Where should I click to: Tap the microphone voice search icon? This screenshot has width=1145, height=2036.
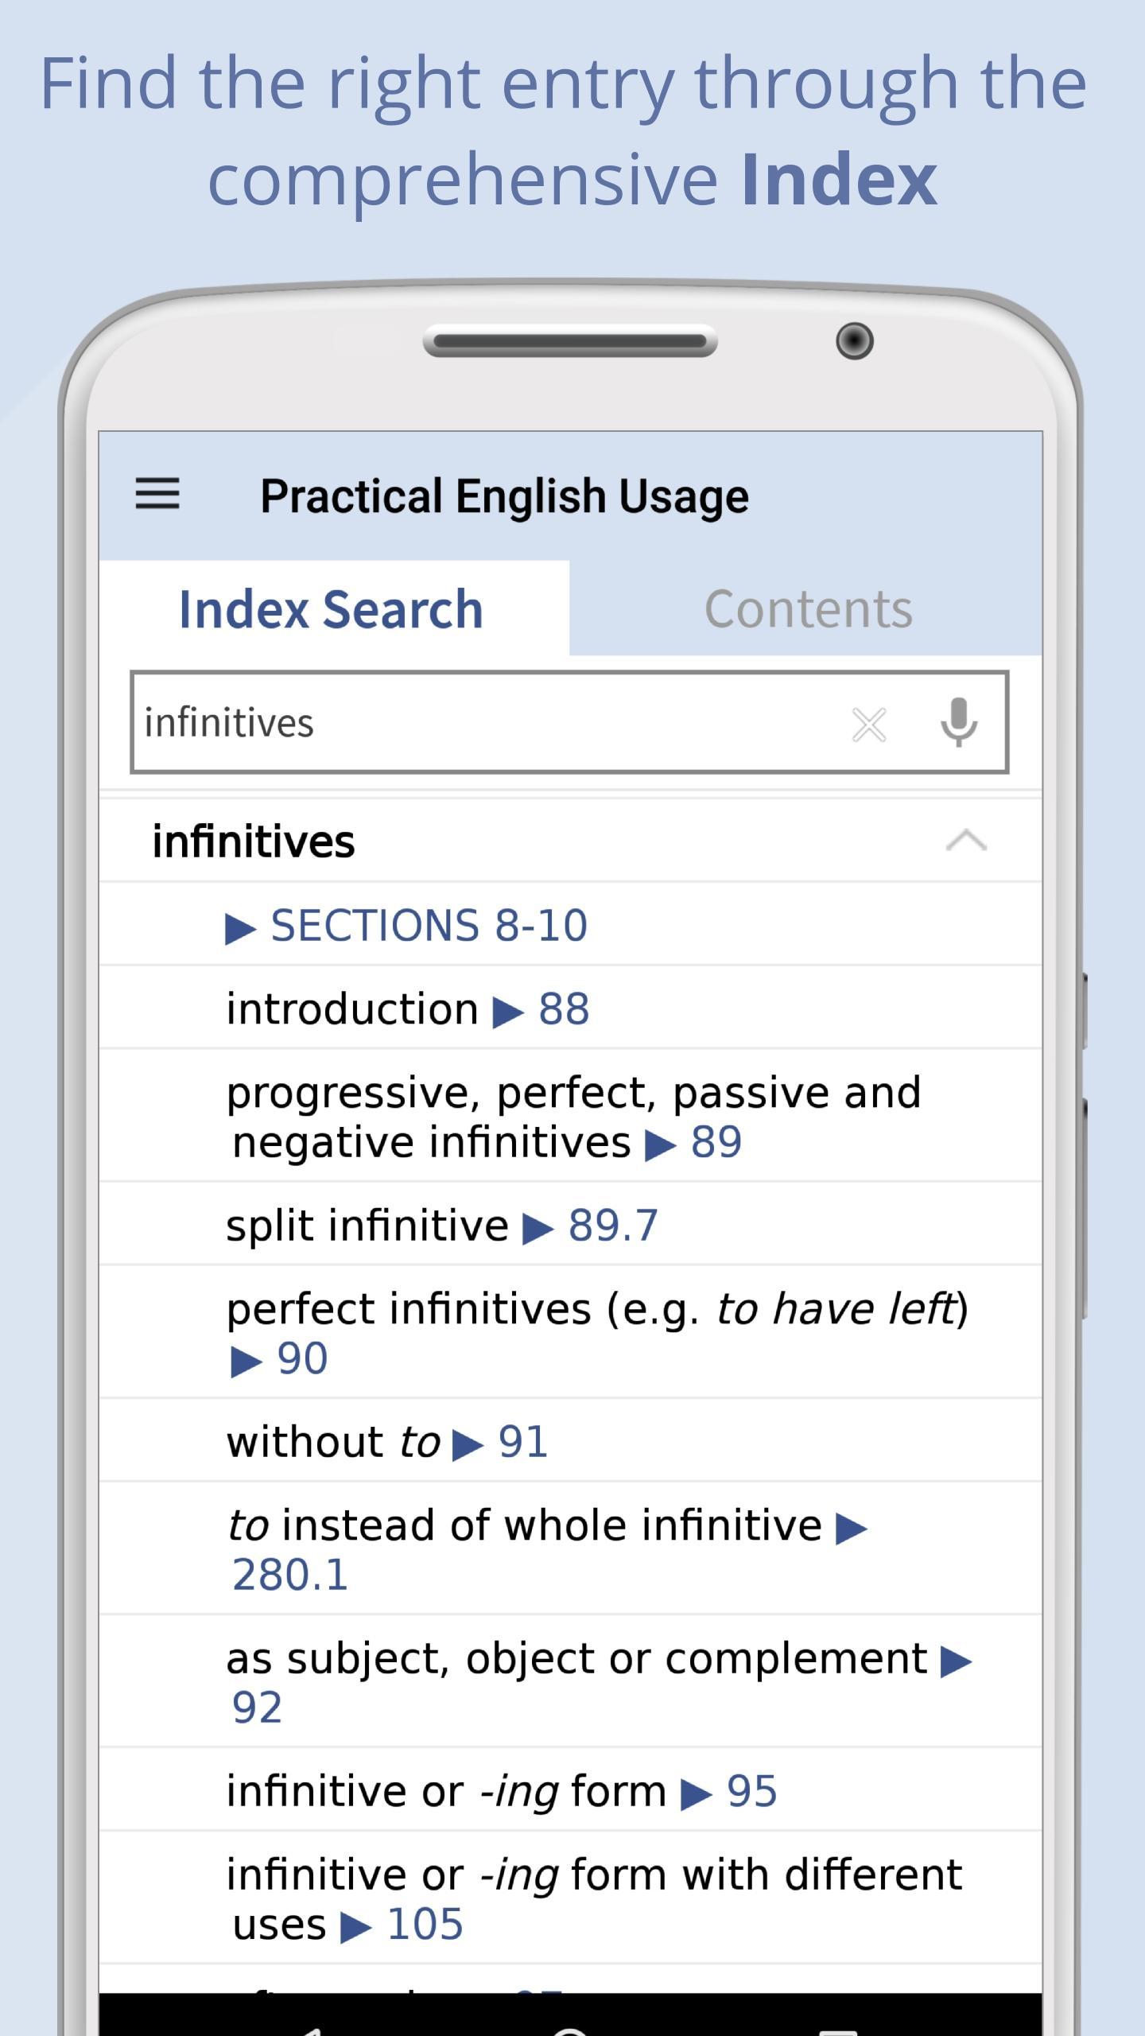(958, 723)
